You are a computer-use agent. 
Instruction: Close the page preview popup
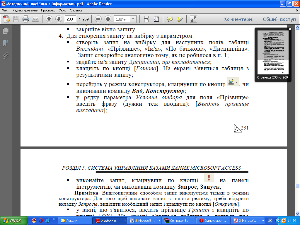click(290, 29)
